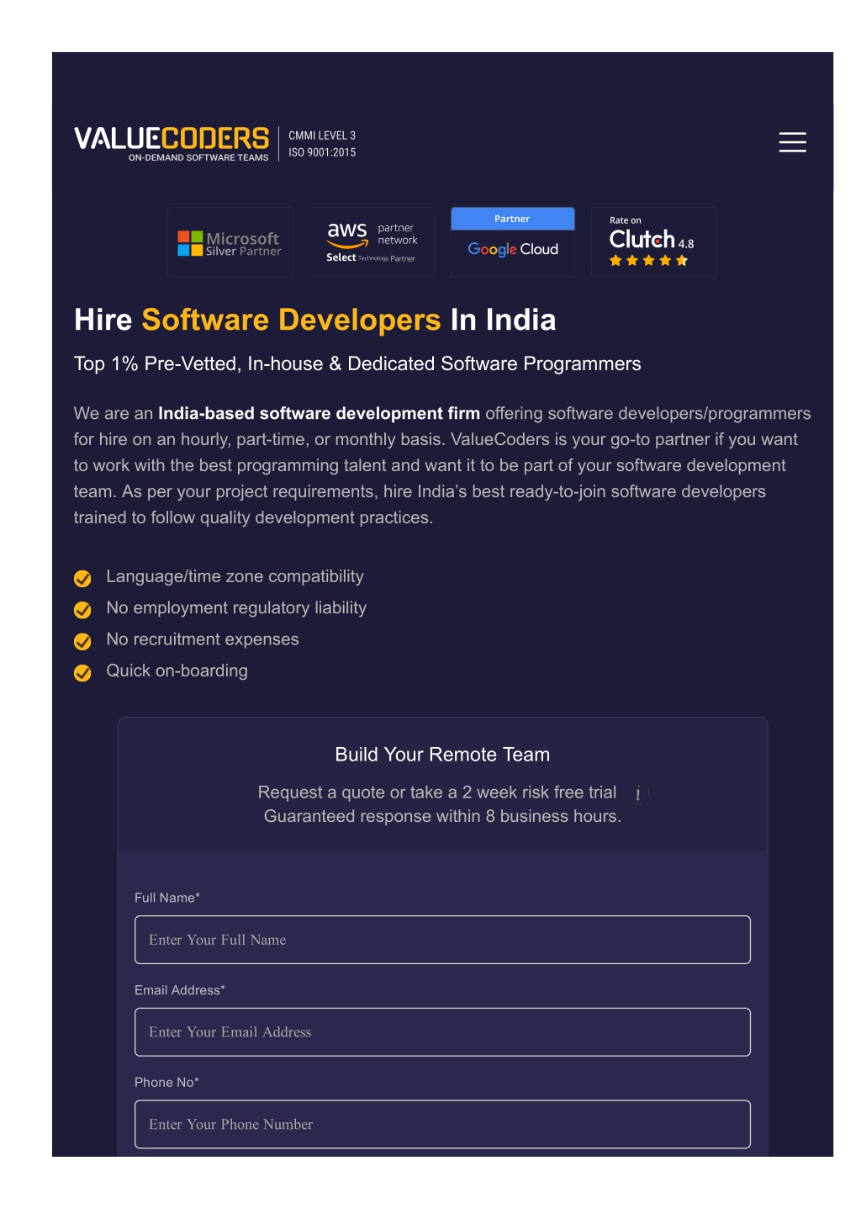
Task: Click the Clutch five-star rating row
Action: (x=648, y=261)
